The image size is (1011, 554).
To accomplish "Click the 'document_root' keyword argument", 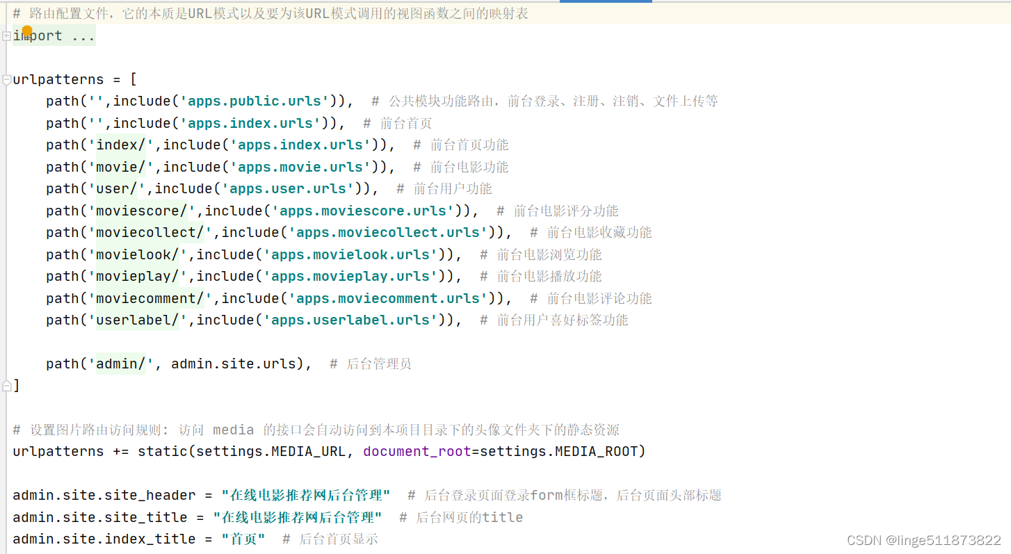I will [x=417, y=451].
